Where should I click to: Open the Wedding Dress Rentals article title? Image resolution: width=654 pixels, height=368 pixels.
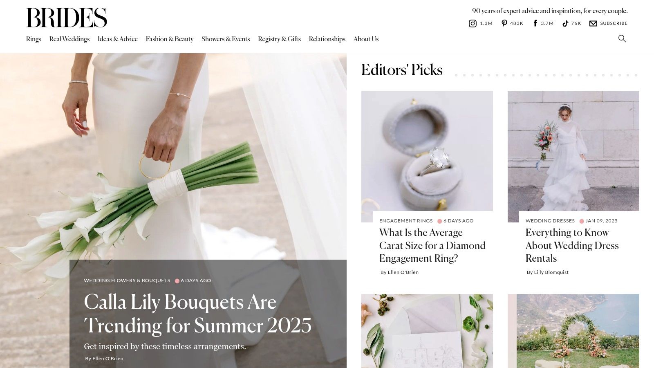point(572,245)
